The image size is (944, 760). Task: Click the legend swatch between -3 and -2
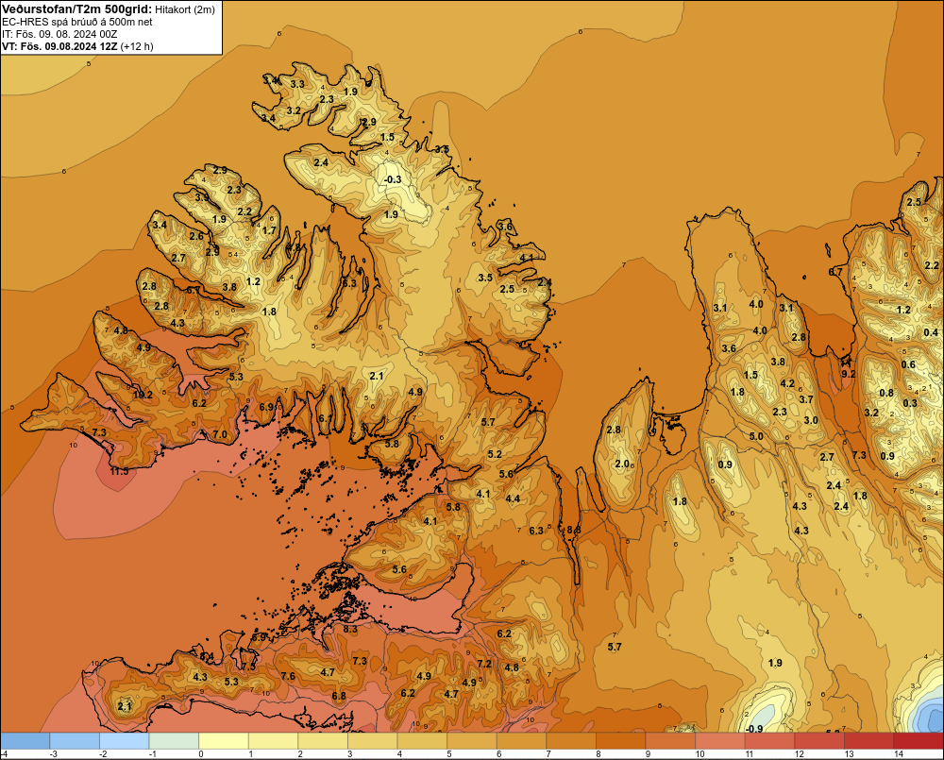coord(75,741)
